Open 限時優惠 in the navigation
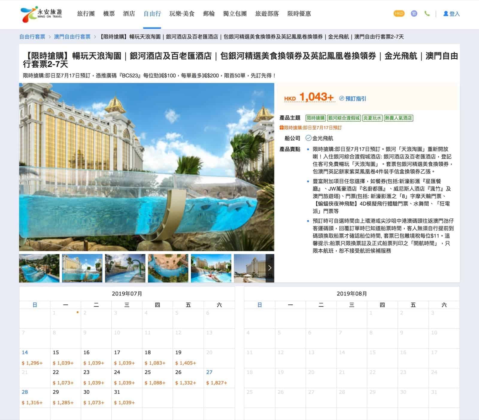The width and height of the screenshot is (479, 420). click(299, 14)
